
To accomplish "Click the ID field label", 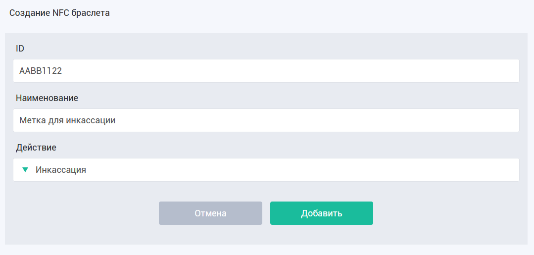I will [20, 49].
